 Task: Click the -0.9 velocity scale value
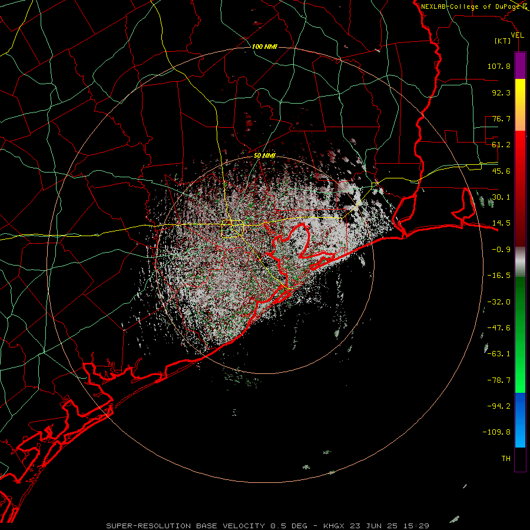[x=501, y=250]
